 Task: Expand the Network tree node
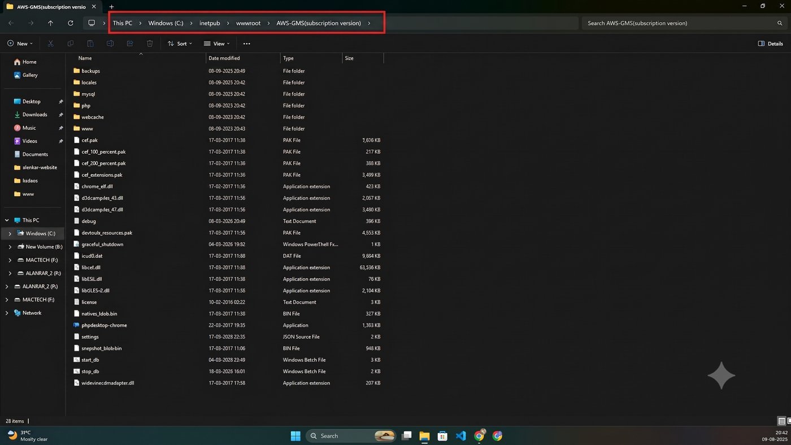pos(7,313)
